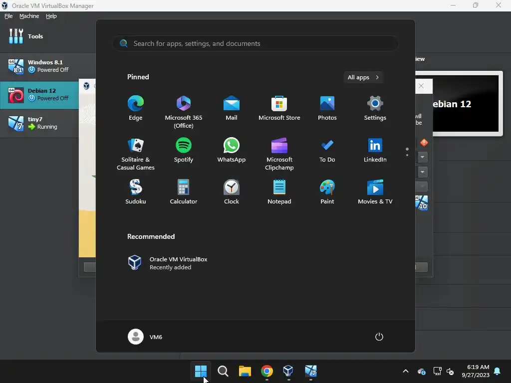
Task: Close the dialog behind the Start menu
Action: coord(421,86)
